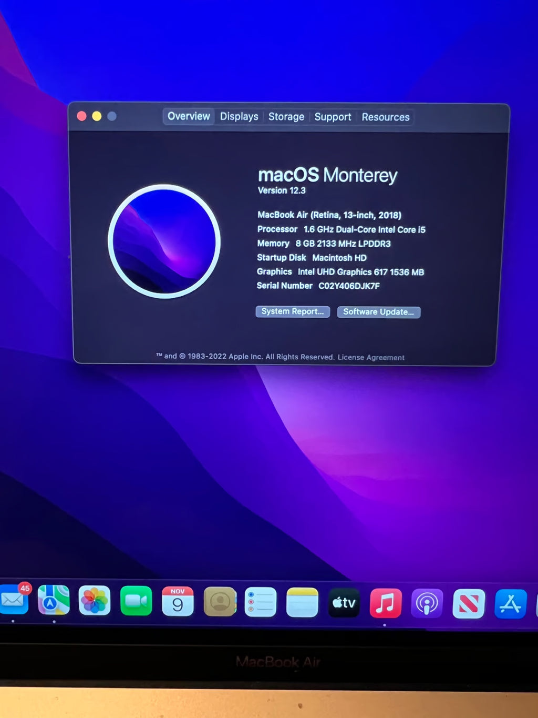Select the Support tab
538x718 pixels.
[x=333, y=116]
